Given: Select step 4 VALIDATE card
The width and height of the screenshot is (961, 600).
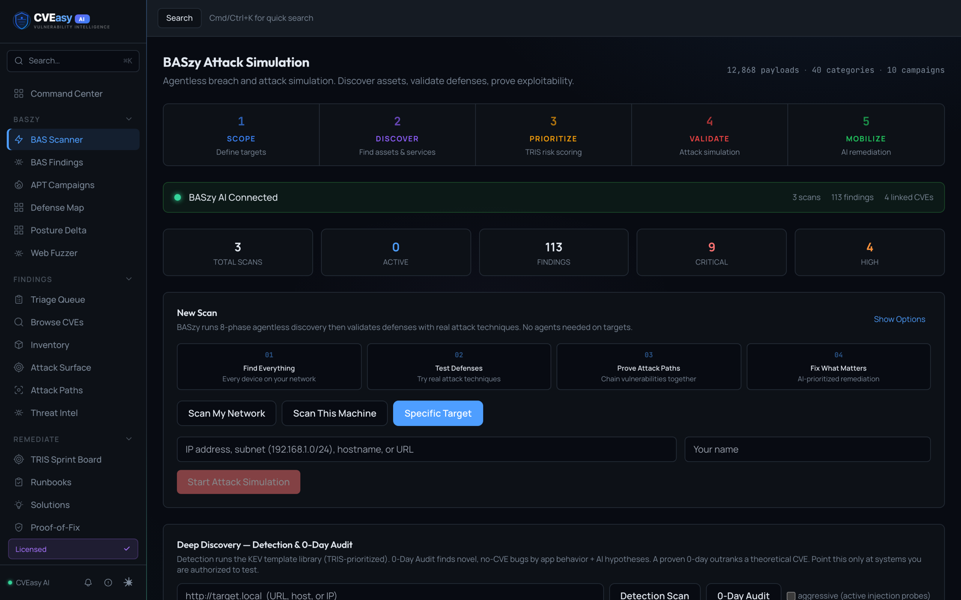Looking at the screenshot, I should 710,135.
